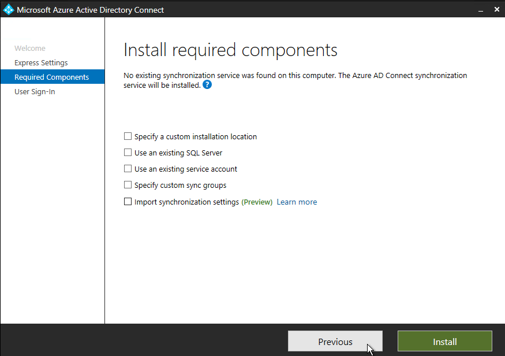
Task: Check Use an existing SQL Server
Action: point(128,153)
